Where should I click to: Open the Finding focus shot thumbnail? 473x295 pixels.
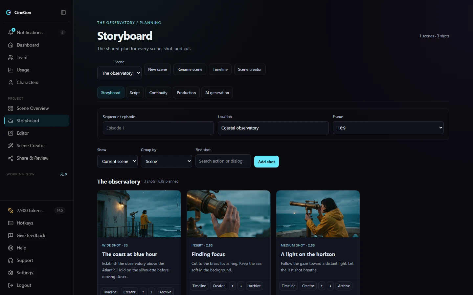229,214
